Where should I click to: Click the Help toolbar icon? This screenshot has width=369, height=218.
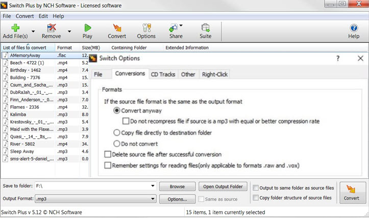tap(354, 28)
